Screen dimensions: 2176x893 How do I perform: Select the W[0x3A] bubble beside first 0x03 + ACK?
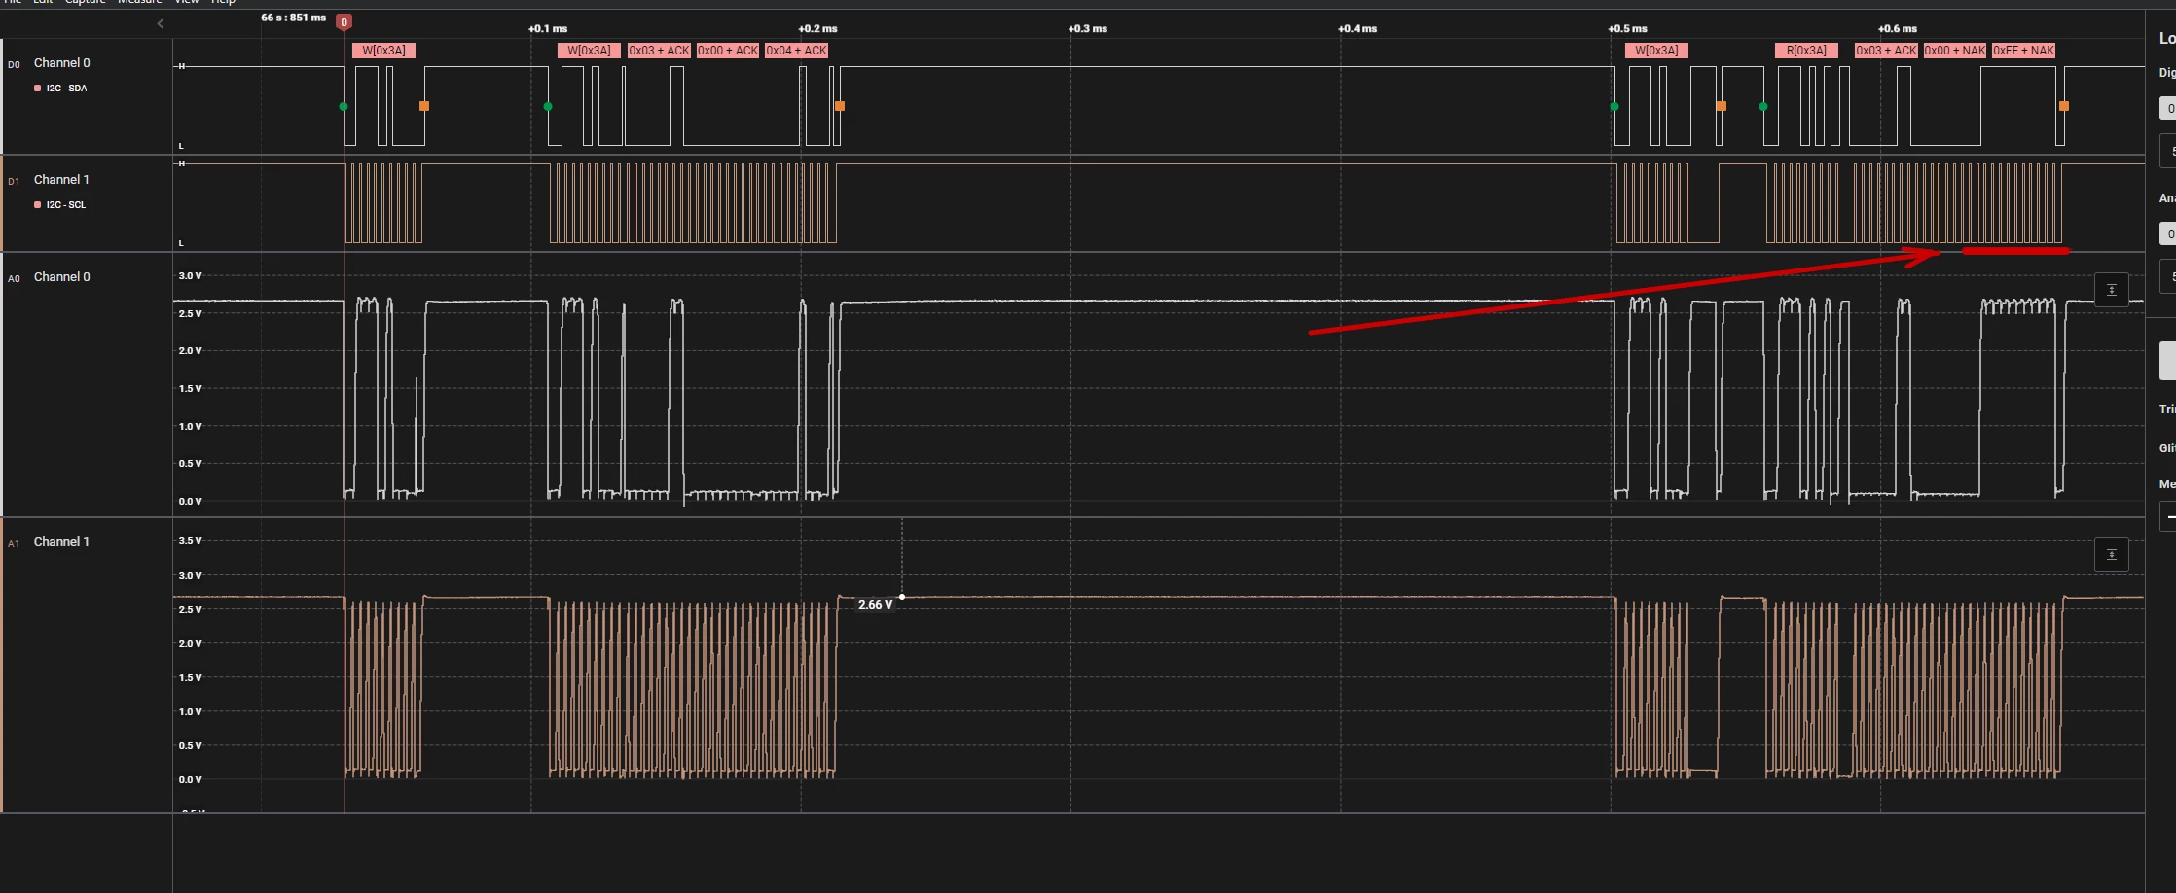(x=589, y=51)
